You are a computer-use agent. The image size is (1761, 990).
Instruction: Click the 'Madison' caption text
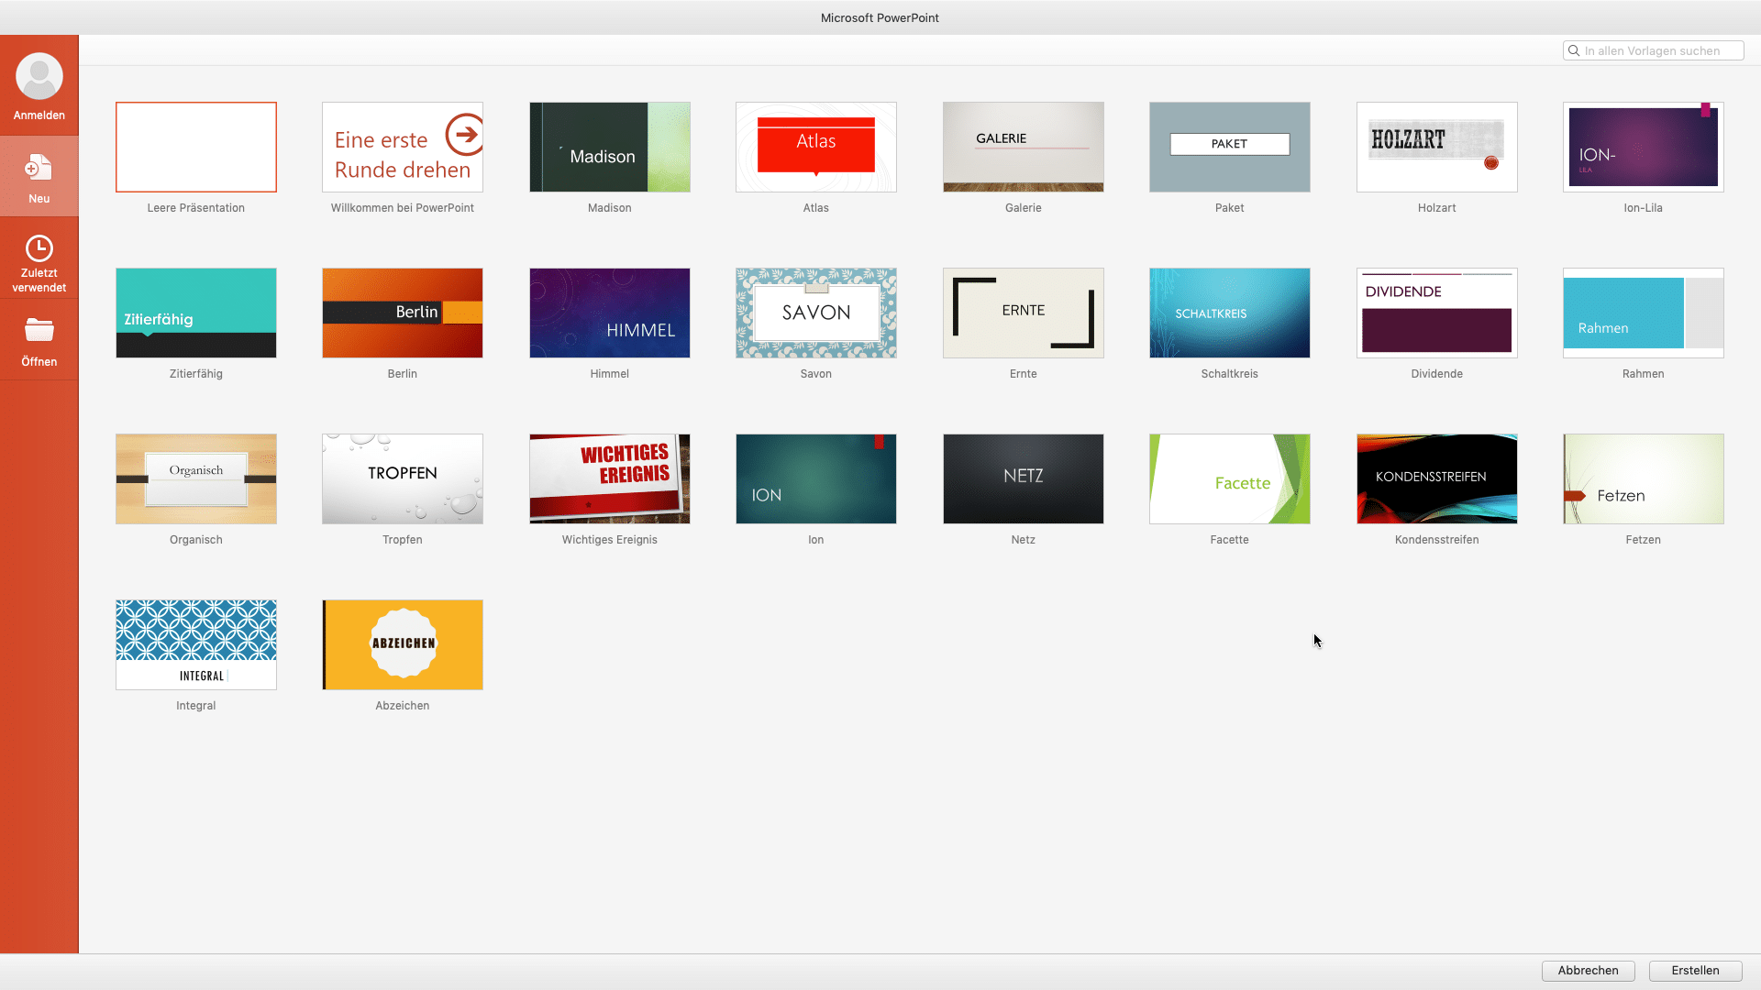point(610,208)
